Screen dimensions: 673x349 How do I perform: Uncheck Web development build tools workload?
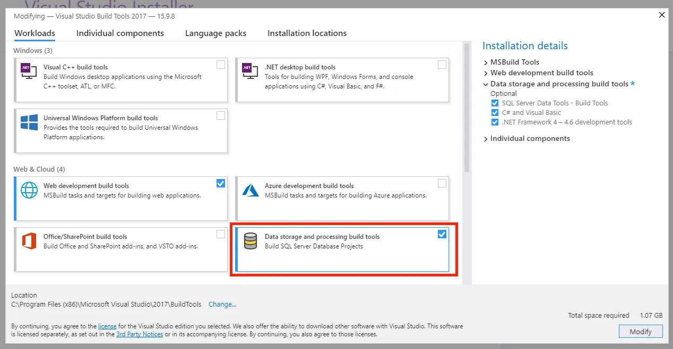221,183
